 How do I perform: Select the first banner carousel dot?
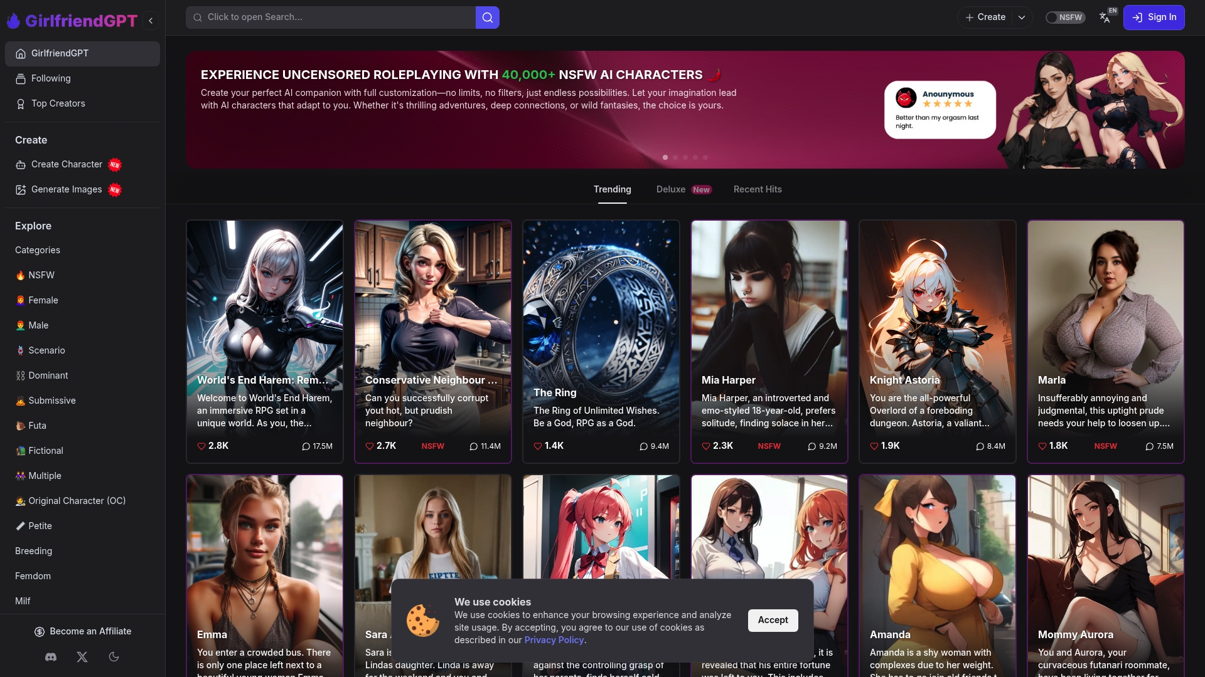point(665,157)
